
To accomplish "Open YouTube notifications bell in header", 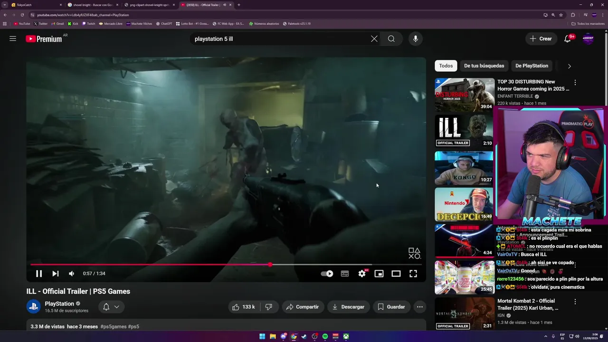I will pyautogui.click(x=568, y=39).
